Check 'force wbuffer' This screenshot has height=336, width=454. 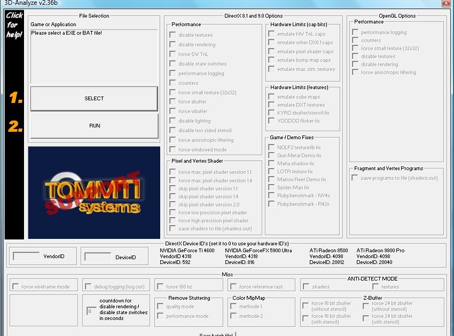(x=173, y=111)
